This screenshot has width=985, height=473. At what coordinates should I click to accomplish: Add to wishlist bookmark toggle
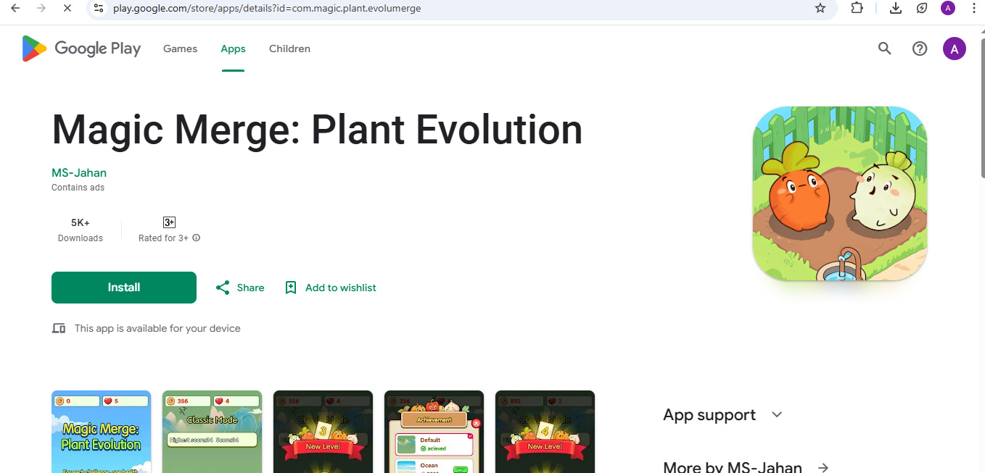(331, 288)
